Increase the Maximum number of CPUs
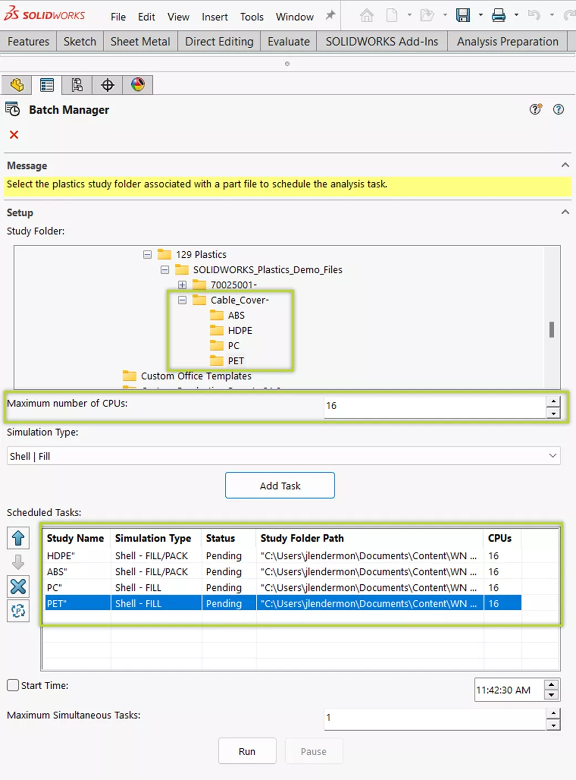 (x=553, y=401)
